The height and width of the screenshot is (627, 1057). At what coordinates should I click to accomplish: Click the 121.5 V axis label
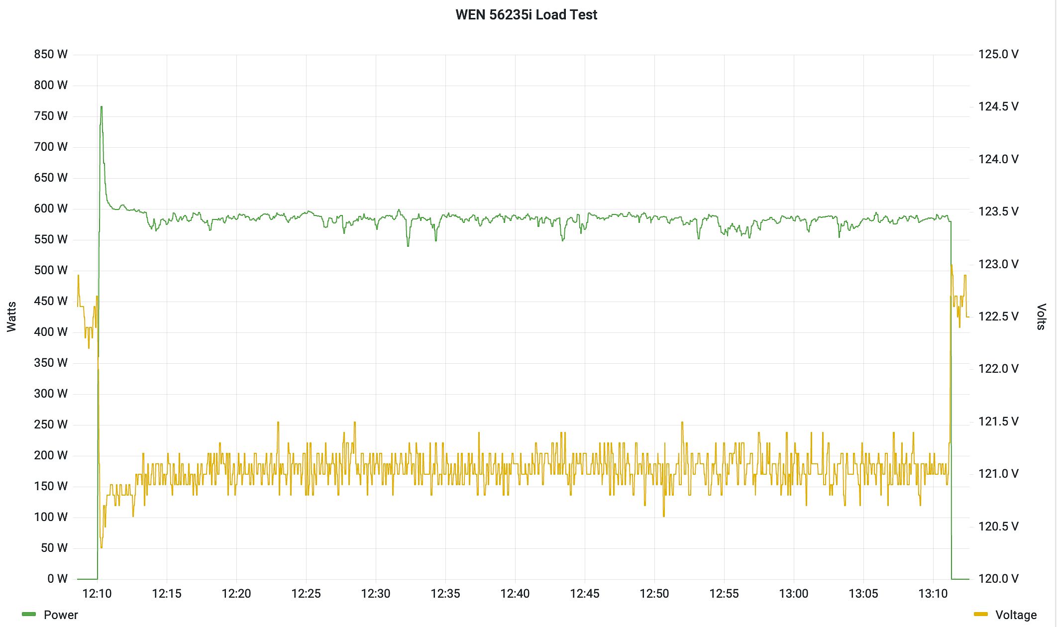tap(998, 421)
